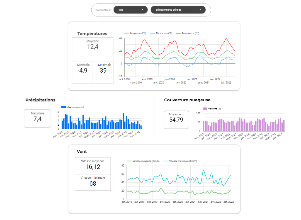This screenshot has width=301, height=220.
Task: Click the Vitesse maximale 68 wind card
Action: tap(93, 182)
